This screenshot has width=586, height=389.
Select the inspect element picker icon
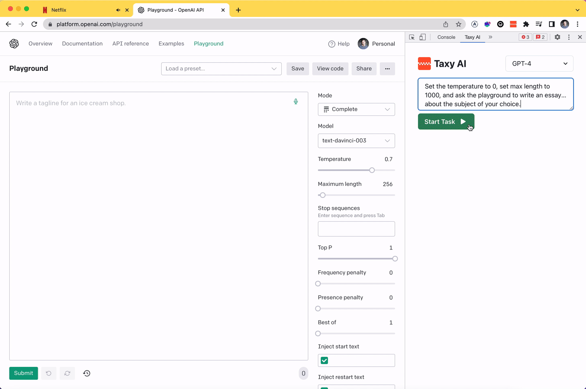412,37
